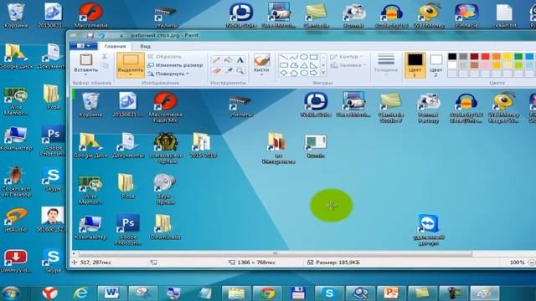Screen dimensions: 536x301
Task: Open Internet Explorer from the taskbar
Action: click(x=81, y=293)
